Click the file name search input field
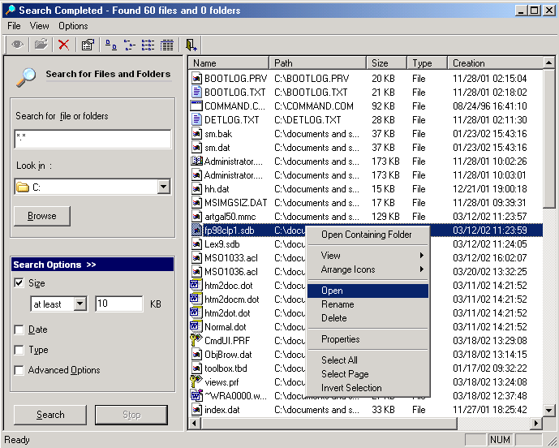 [x=92, y=139]
